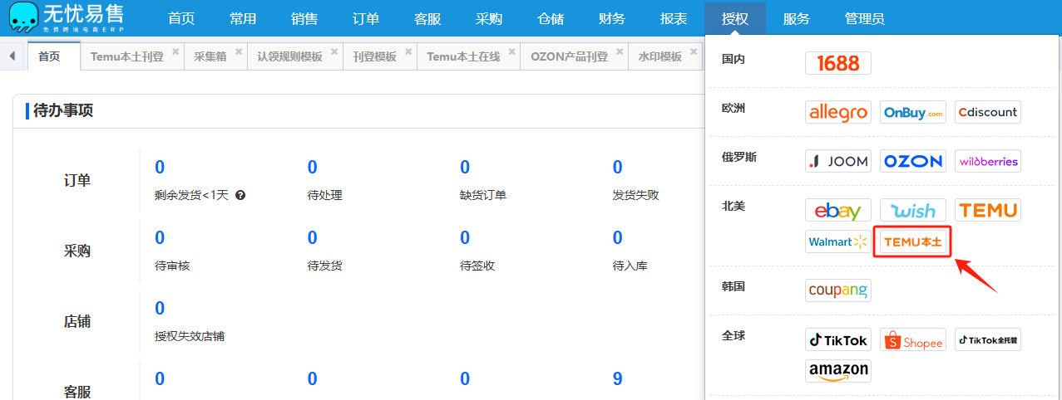Close the 采集箱 tab
This screenshot has height=400, width=1062.
(x=239, y=51)
